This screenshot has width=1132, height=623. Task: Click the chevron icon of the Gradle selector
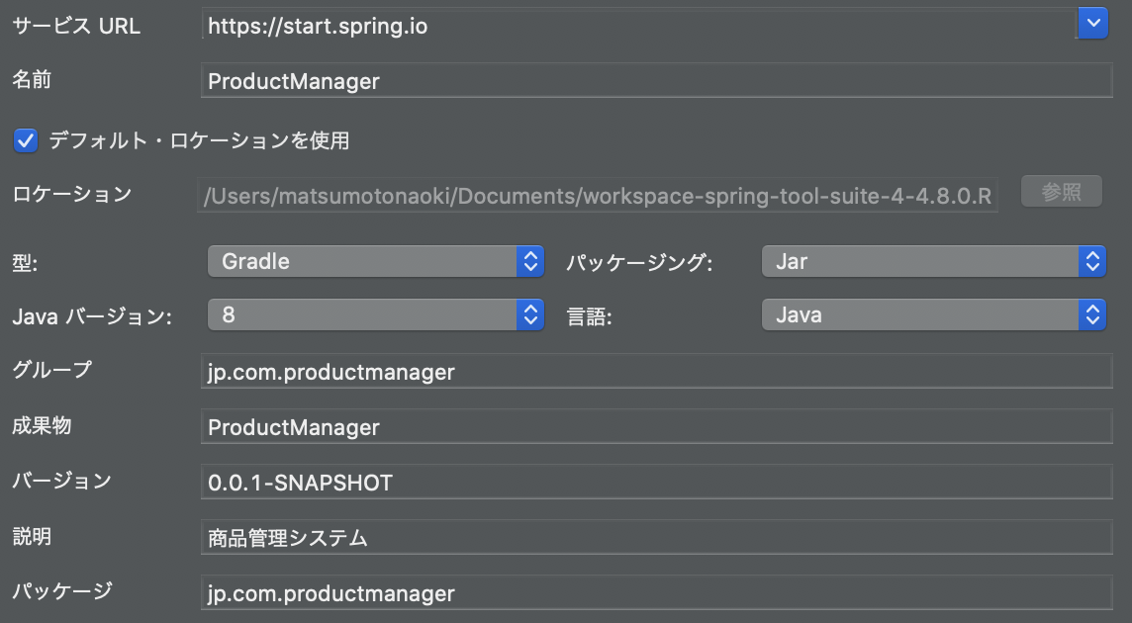pyautogui.click(x=530, y=260)
